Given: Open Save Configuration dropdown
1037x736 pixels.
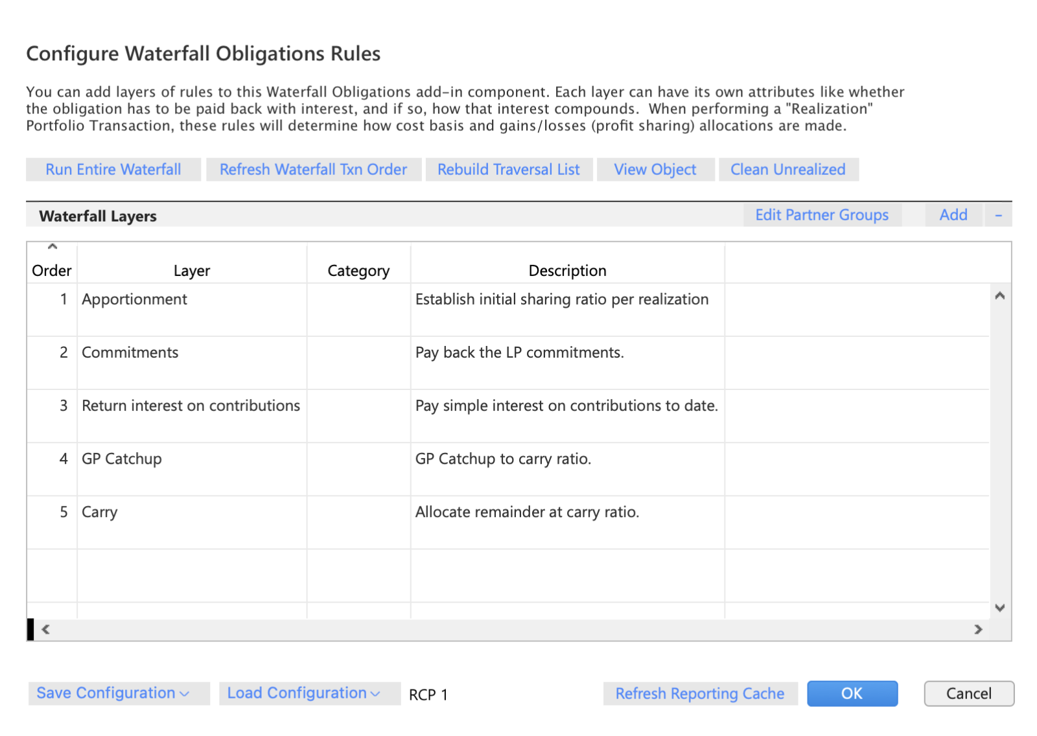Looking at the screenshot, I should [x=119, y=693].
